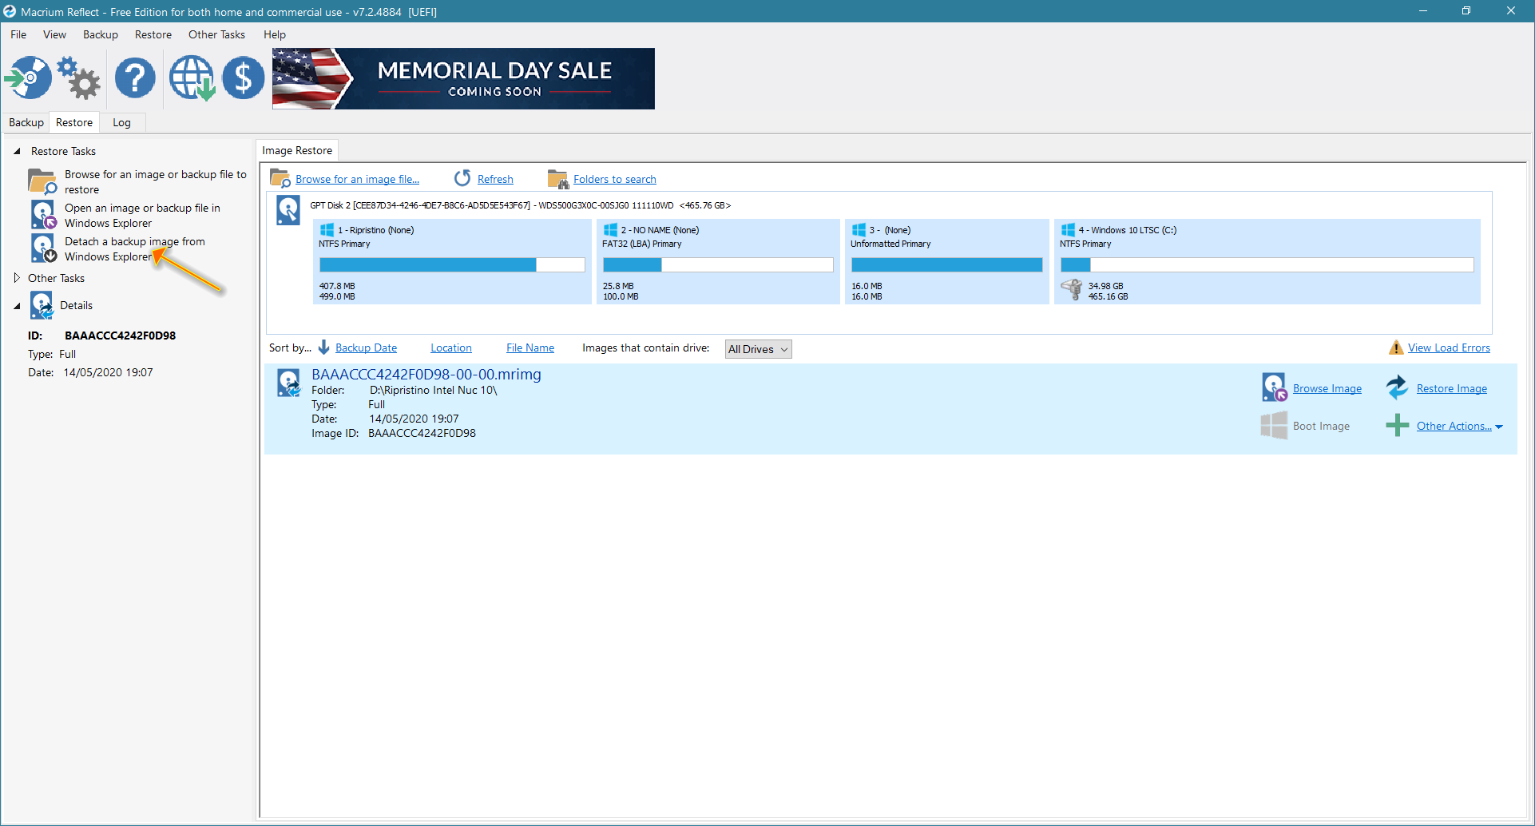Open the Other Actions dropdown arrow

tap(1499, 427)
